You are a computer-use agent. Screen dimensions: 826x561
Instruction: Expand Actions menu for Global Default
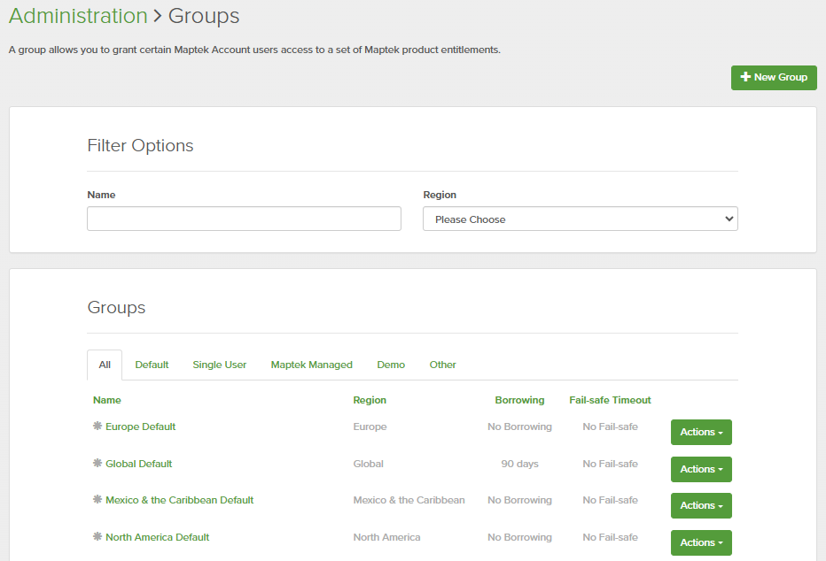pos(701,469)
